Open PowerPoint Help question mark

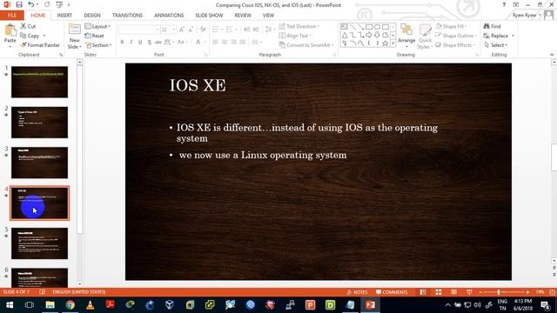point(504,4)
